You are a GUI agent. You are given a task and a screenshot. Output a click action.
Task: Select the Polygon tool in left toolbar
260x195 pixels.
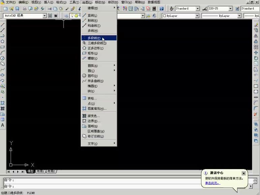2,41
